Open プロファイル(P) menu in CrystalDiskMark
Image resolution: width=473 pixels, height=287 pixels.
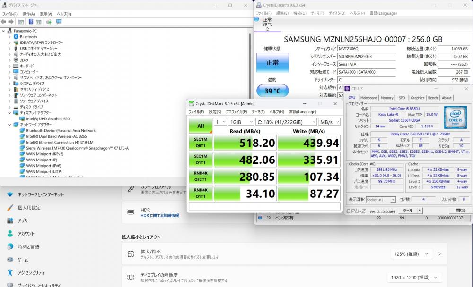(x=236, y=112)
